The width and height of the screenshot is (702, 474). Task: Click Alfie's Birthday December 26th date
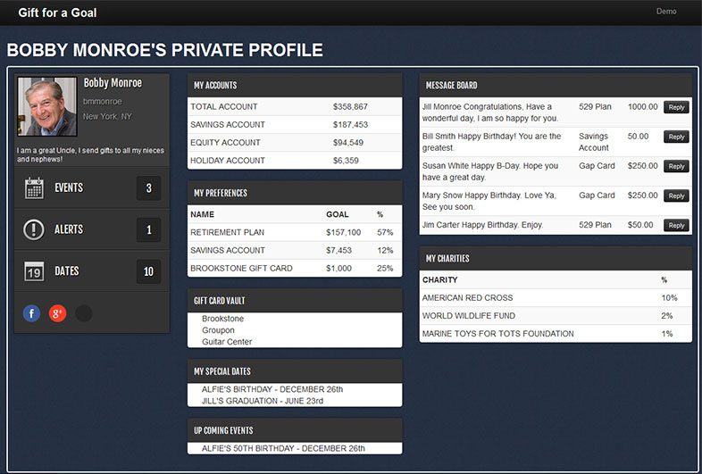[x=272, y=389]
